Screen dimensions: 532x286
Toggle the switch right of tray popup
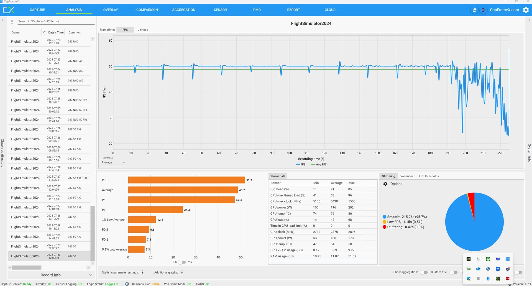(518, 272)
